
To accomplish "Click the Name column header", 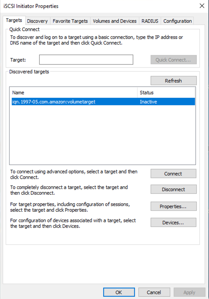I will coord(74,93).
